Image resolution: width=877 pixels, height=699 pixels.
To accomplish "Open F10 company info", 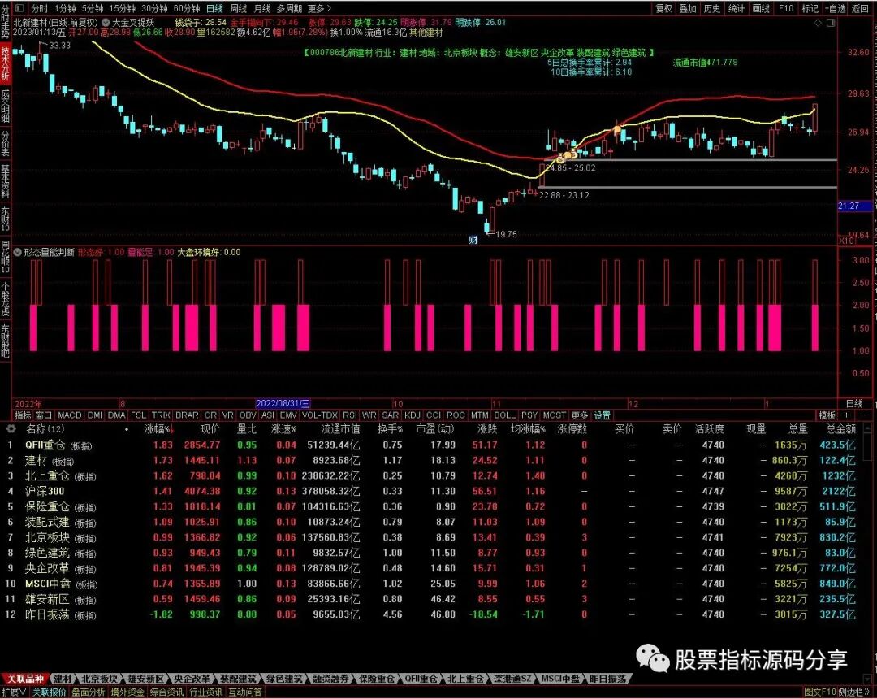I will click(786, 8).
